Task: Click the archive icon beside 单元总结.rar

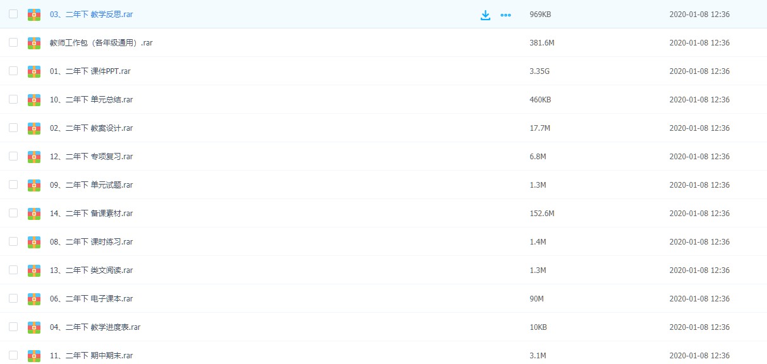Action: (x=34, y=100)
